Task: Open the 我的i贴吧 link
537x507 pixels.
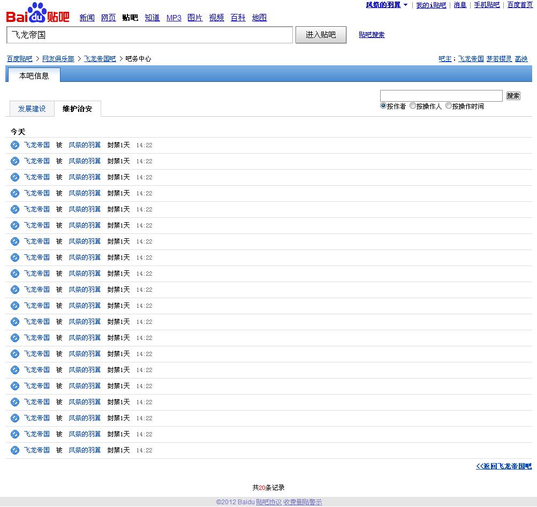Action: (x=431, y=5)
